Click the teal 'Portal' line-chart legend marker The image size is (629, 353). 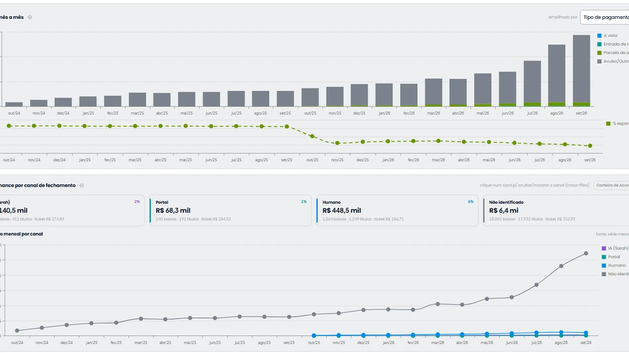(x=604, y=257)
